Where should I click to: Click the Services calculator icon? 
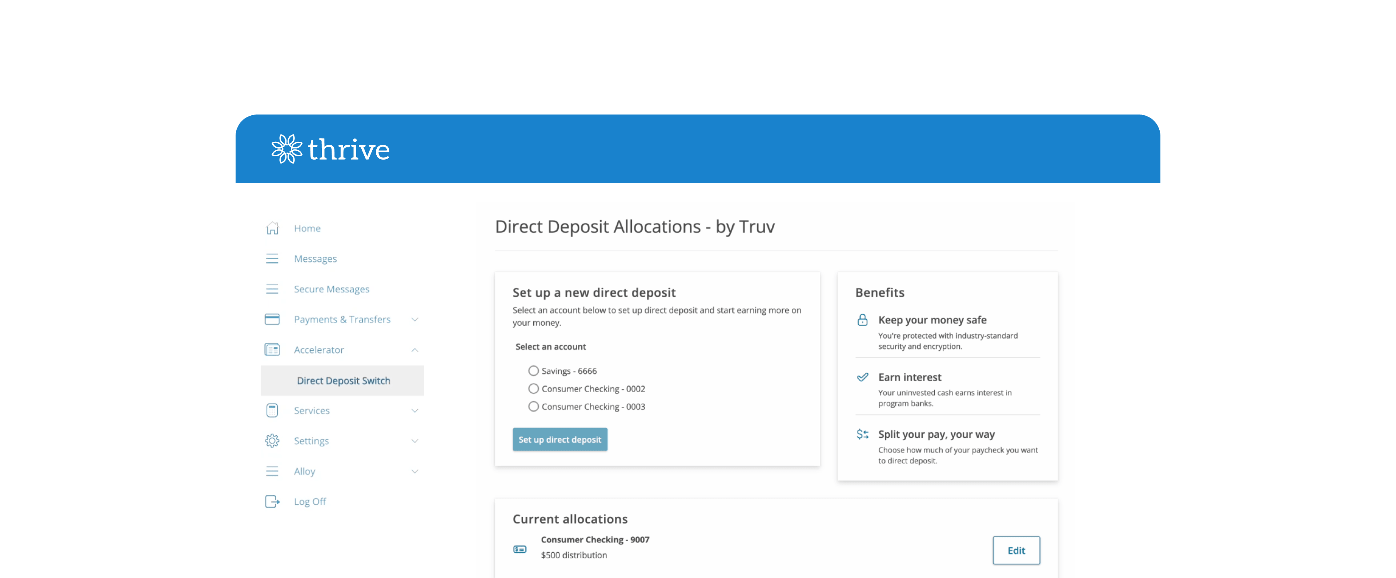coord(272,410)
